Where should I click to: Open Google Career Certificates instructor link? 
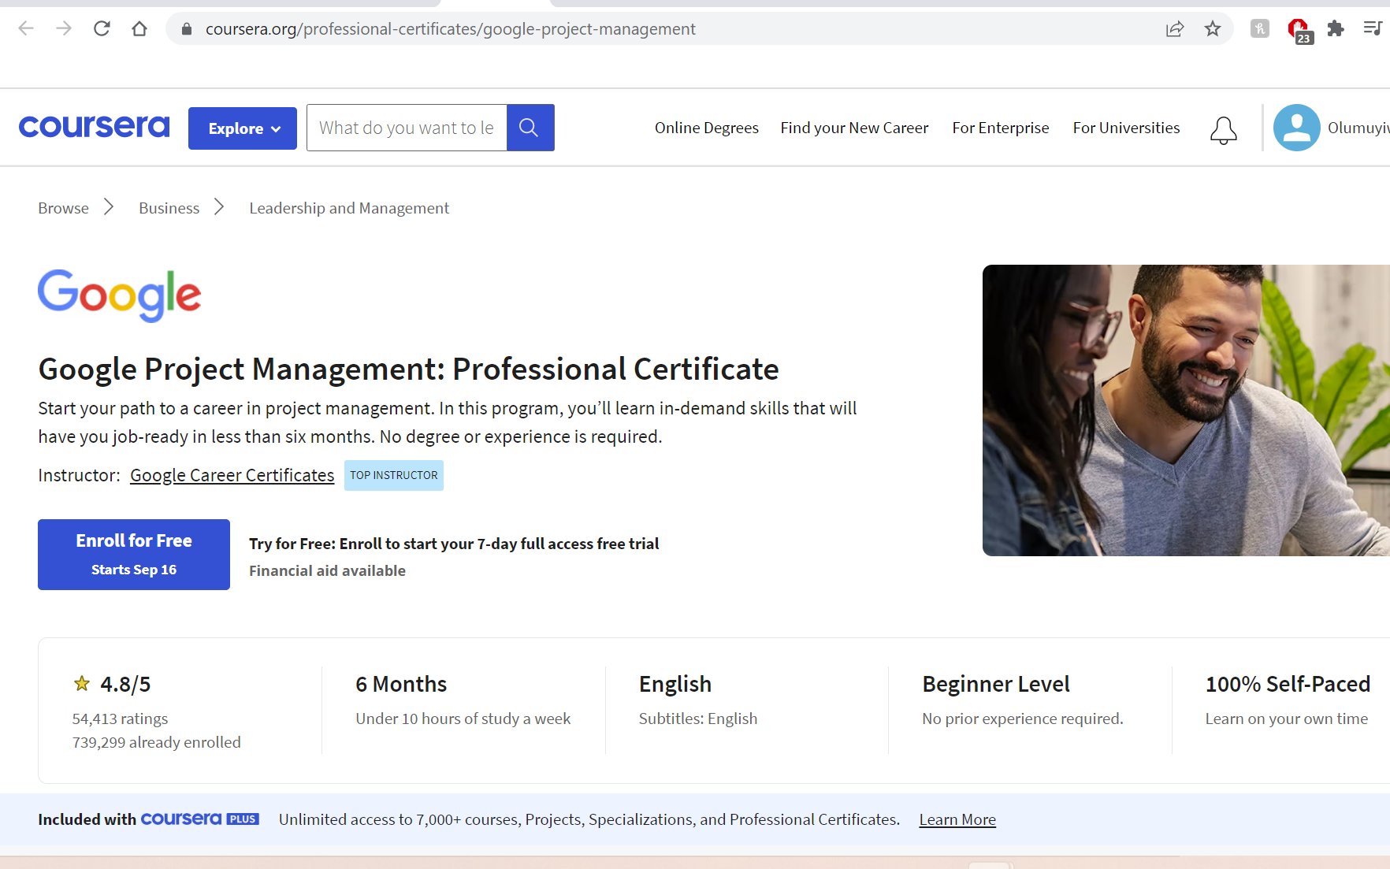pos(232,475)
